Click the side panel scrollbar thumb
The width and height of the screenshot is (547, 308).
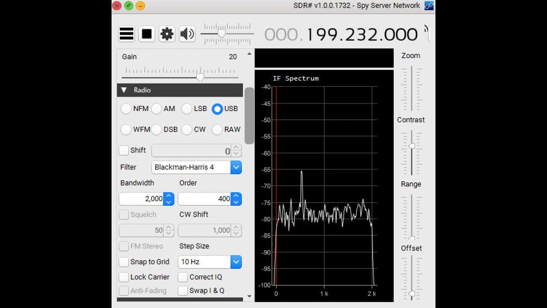(249, 115)
